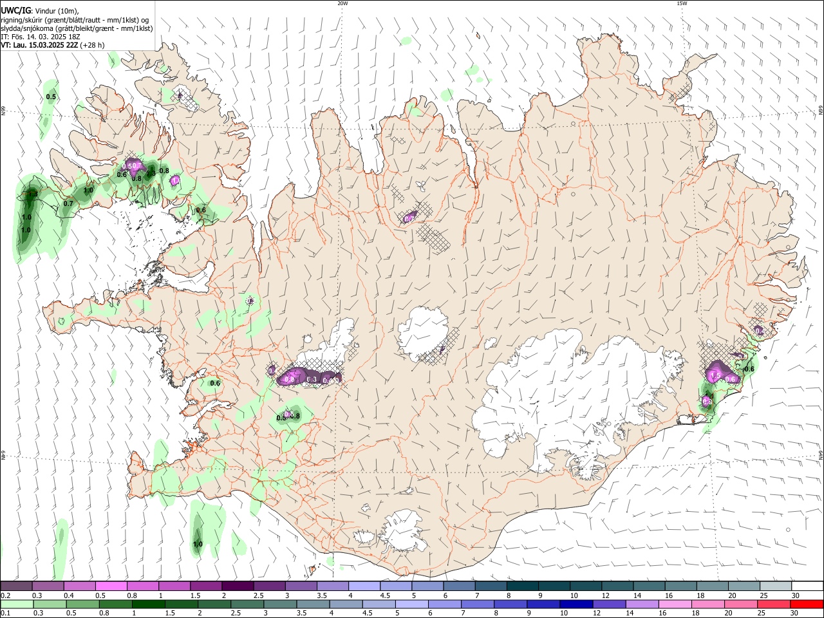
Task: Select snow scale swatch between 6 and 7
Action: [x=459, y=586]
